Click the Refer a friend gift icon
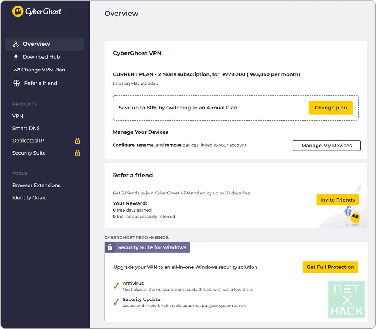 pos(16,83)
